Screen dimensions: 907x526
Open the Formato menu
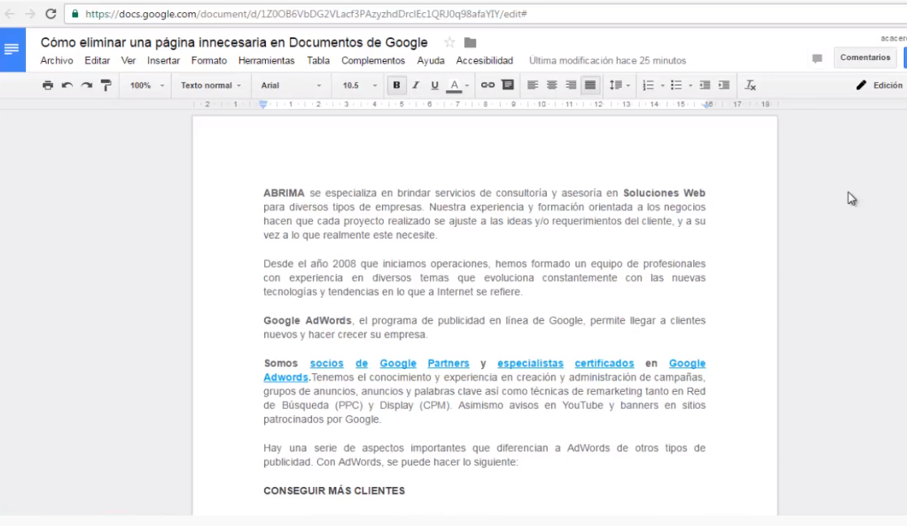pos(209,60)
